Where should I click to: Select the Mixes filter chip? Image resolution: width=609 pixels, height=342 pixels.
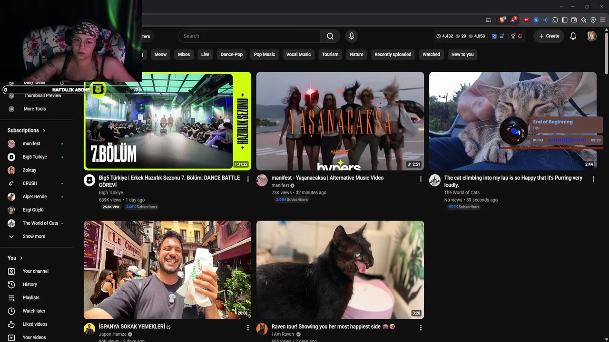coord(184,55)
